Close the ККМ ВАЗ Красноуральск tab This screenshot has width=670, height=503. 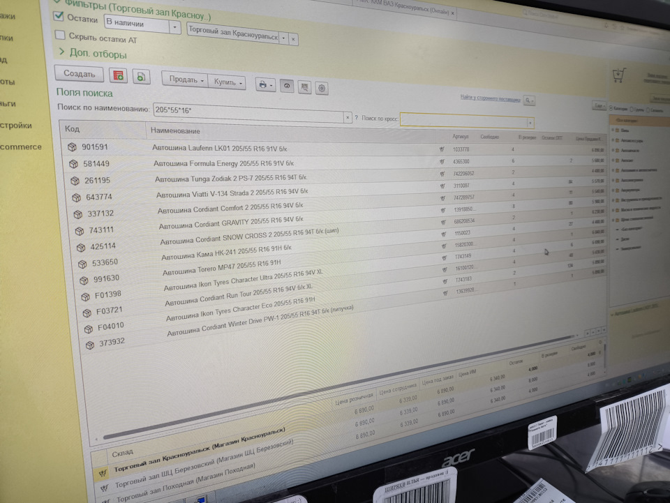tap(452, 13)
